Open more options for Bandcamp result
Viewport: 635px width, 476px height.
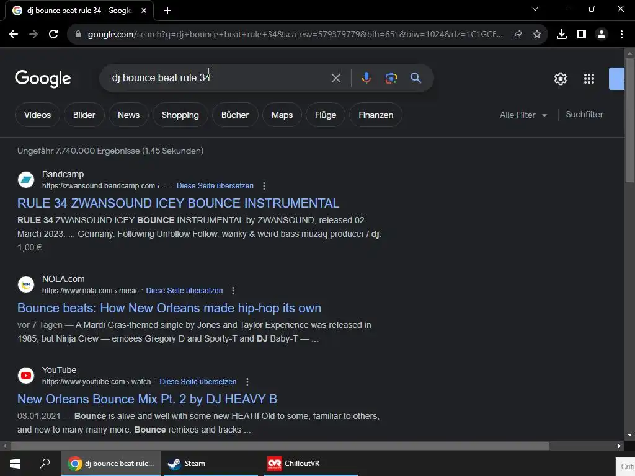(264, 186)
